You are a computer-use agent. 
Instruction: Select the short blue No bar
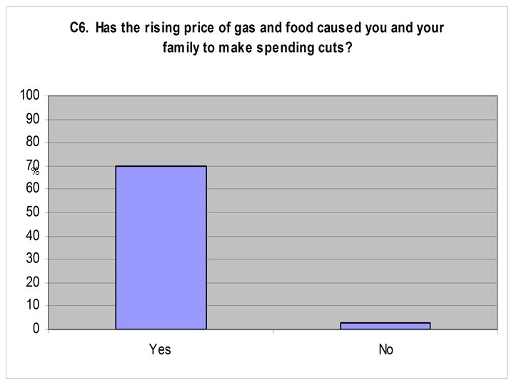coord(385,326)
